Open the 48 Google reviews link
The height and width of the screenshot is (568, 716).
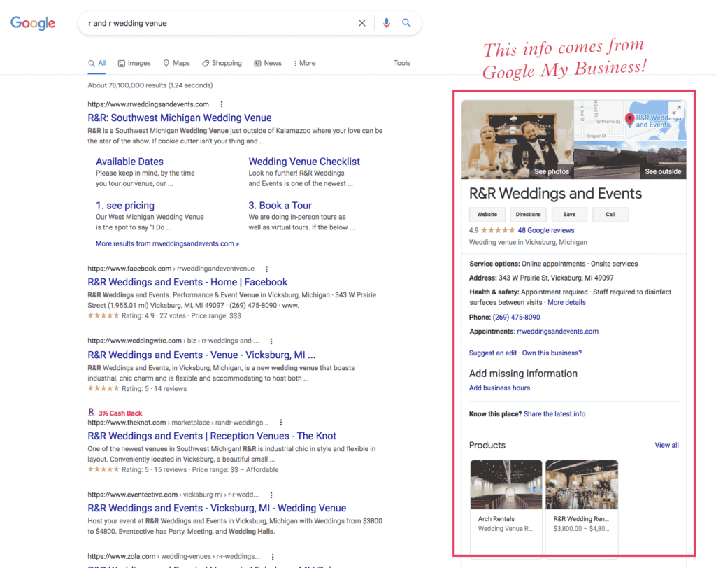(545, 230)
